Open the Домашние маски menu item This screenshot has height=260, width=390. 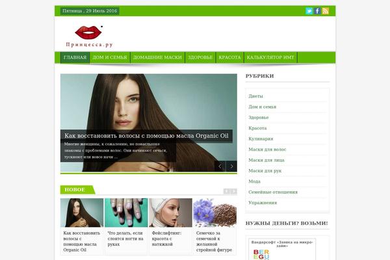click(x=157, y=57)
